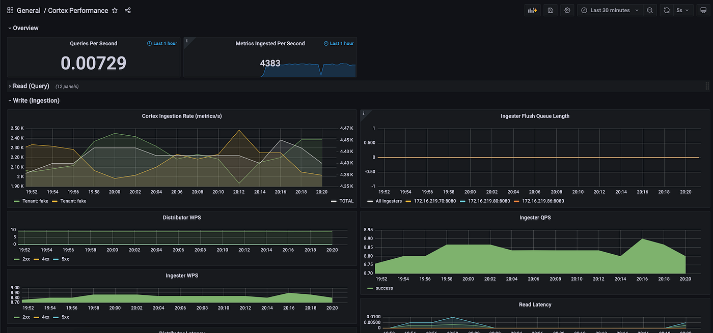This screenshot has width=713, height=333.
Task: Share the Cortex Performance dashboard
Action: click(127, 10)
